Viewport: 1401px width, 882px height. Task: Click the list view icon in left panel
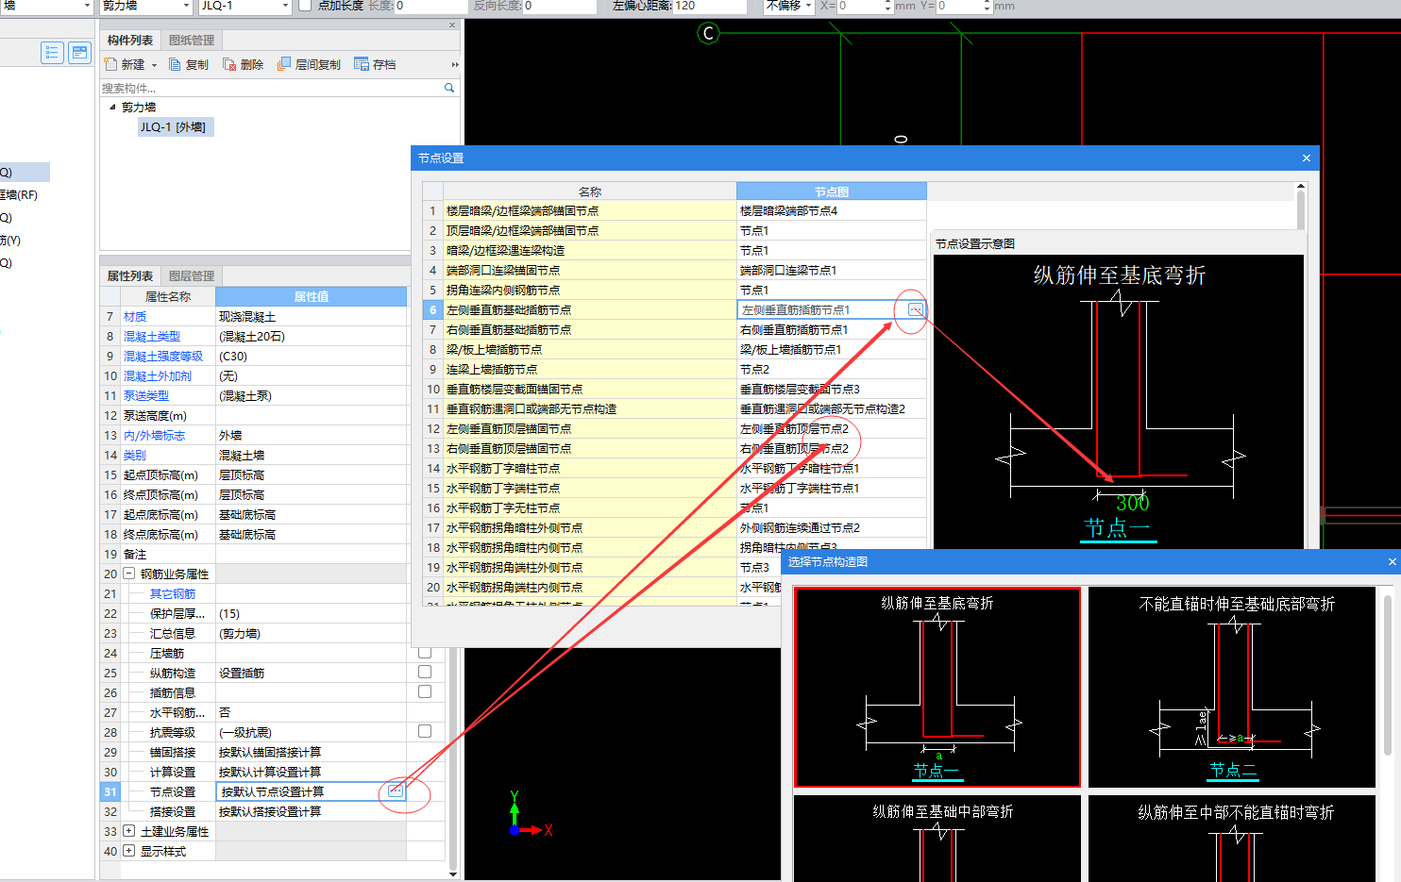[52, 53]
